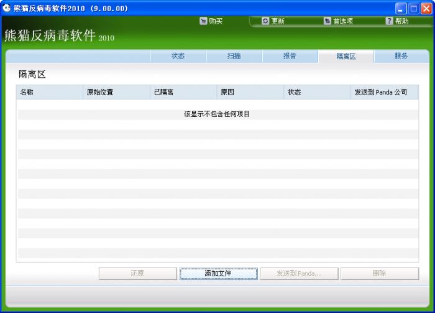Sort by the 状态 column header in table
The image size is (435, 313).
(x=318, y=92)
